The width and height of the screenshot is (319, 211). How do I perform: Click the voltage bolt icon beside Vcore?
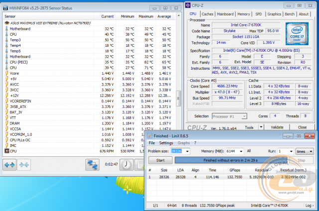[6, 73]
